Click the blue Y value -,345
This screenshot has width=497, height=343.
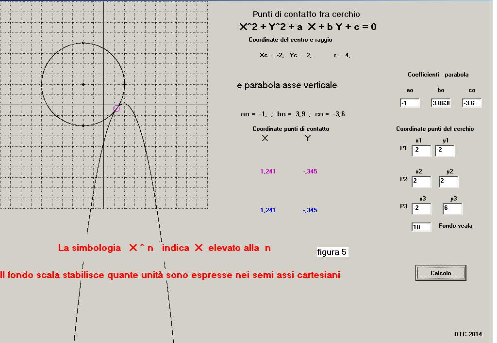click(x=310, y=210)
